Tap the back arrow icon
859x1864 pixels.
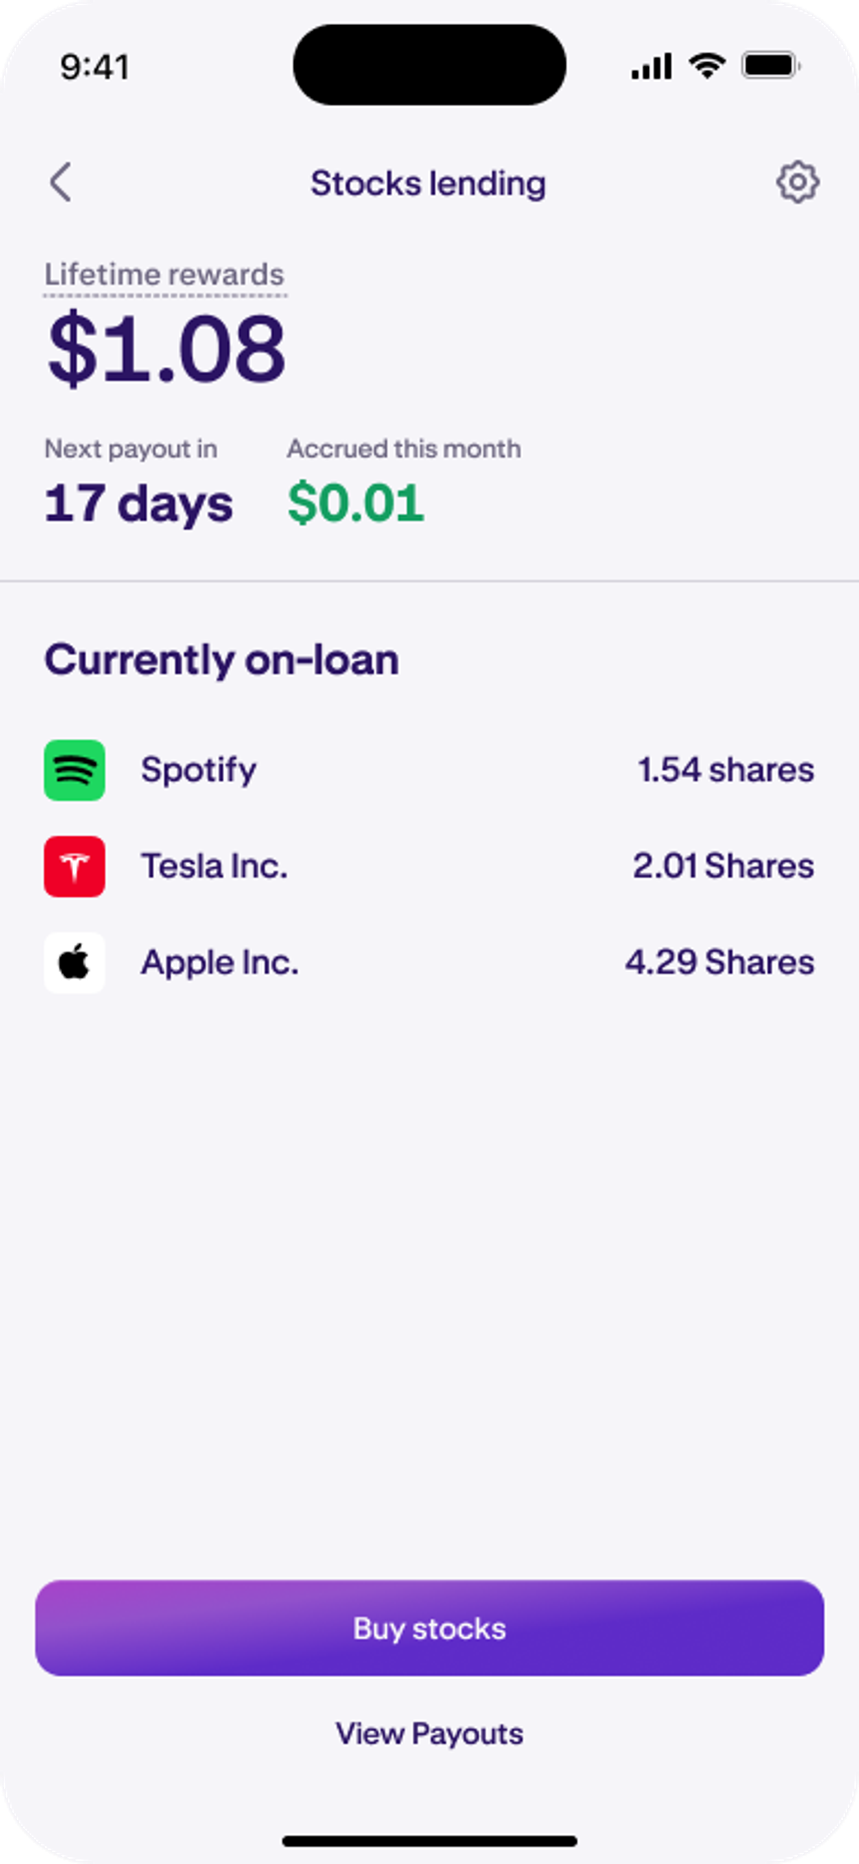click(x=61, y=181)
